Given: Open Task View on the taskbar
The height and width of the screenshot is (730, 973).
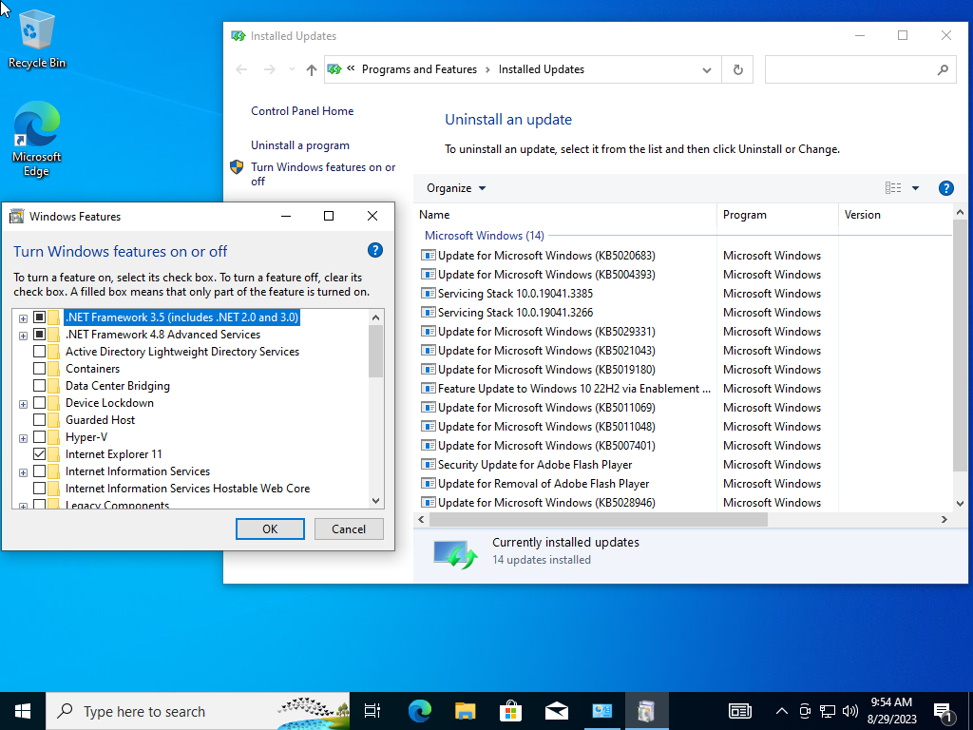Looking at the screenshot, I should (372, 711).
